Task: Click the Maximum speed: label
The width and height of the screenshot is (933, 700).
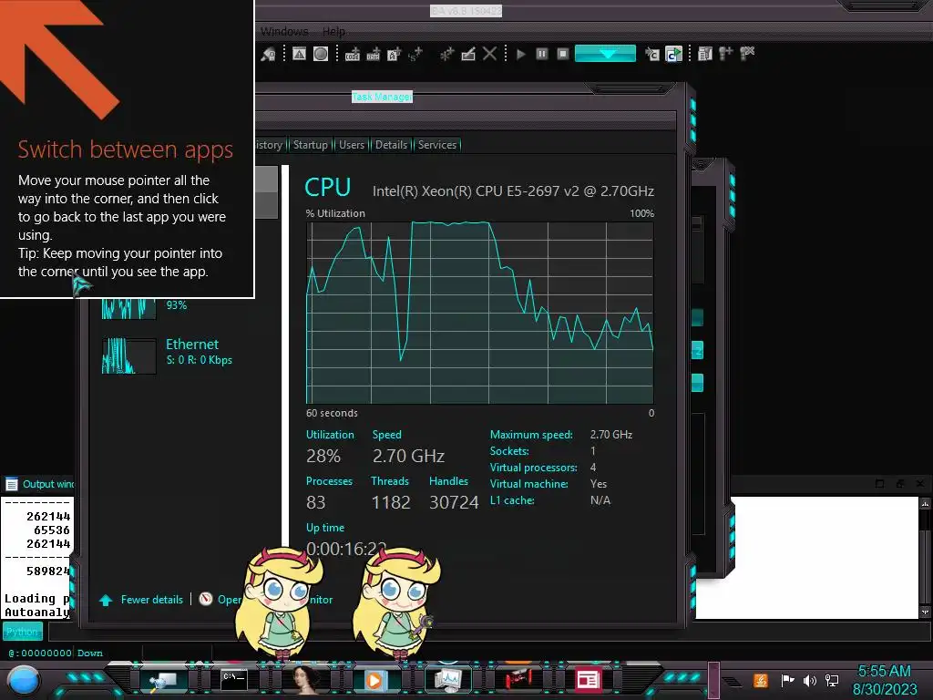Action: [x=531, y=435]
